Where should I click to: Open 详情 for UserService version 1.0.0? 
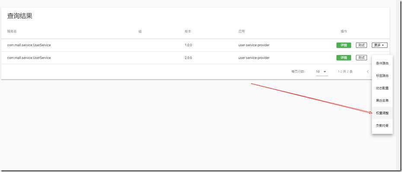pyautogui.click(x=344, y=45)
